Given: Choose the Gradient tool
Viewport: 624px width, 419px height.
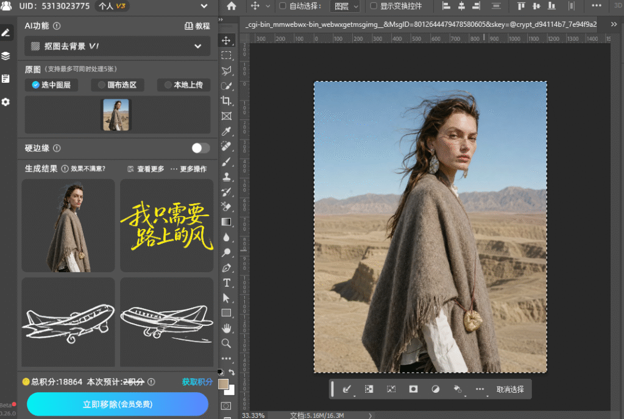Looking at the screenshot, I should [x=226, y=222].
